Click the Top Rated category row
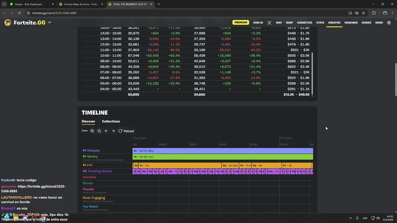The image size is (397, 223). (x=90, y=206)
